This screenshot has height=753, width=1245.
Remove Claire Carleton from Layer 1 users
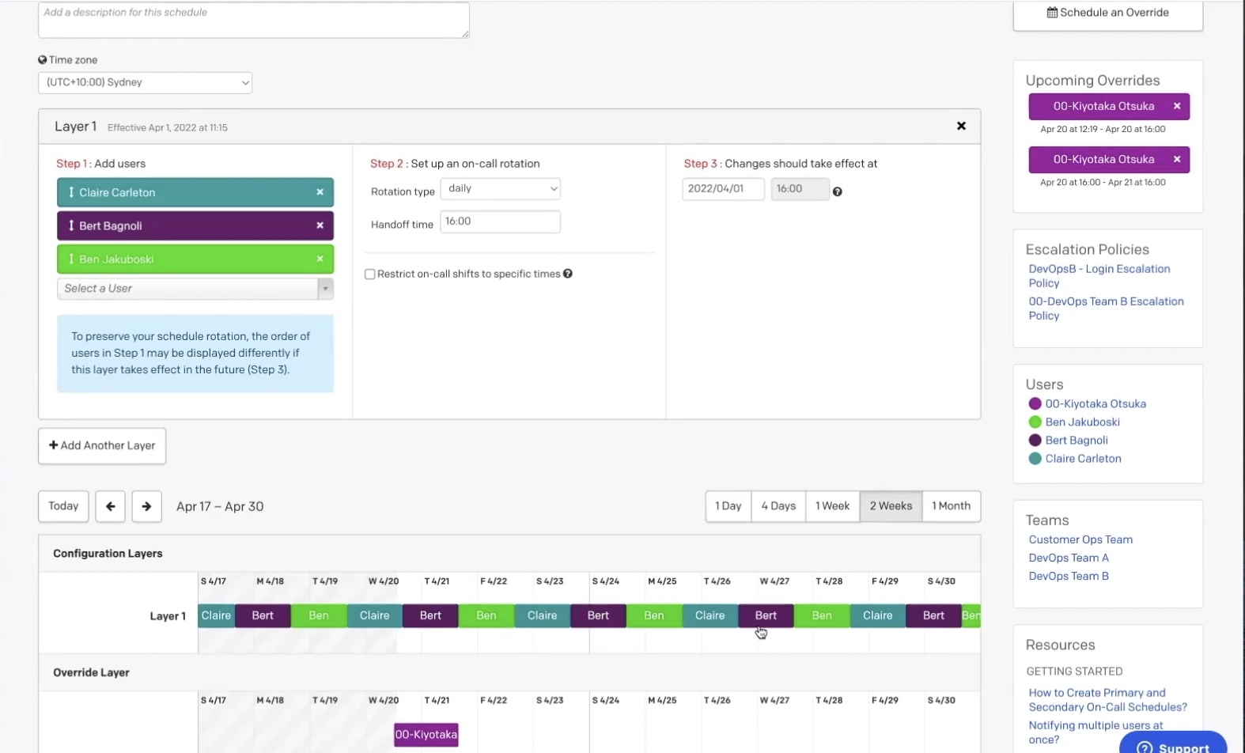[320, 192]
